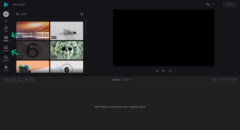The width and height of the screenshot is (240, 130).
Task: Expand preview of countdown 6 video
Action: pyautogui.click(x=47, y=44)
